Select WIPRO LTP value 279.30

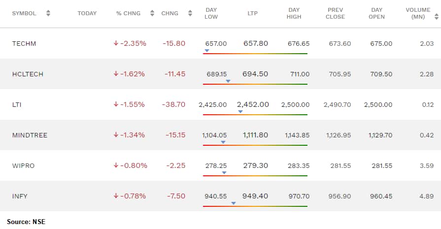click(x=256, y=165)
